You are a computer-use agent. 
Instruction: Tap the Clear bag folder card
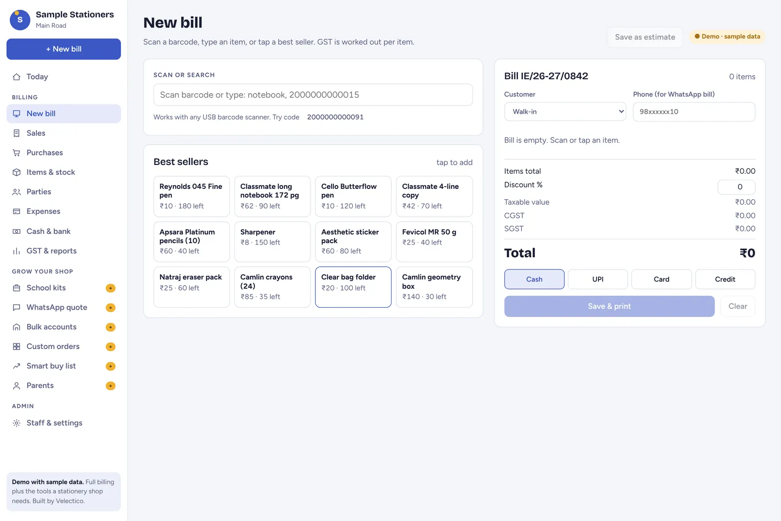coord(353,287)
